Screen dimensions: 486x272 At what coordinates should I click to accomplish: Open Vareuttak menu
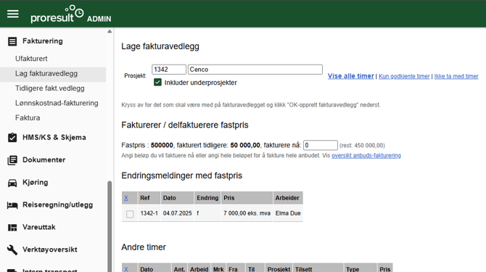[x=39, y=227]
